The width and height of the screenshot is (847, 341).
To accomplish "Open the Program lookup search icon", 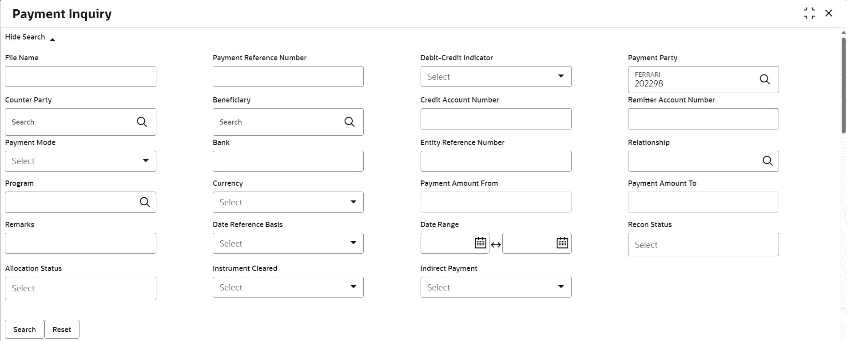I will (x=145, y=202).
